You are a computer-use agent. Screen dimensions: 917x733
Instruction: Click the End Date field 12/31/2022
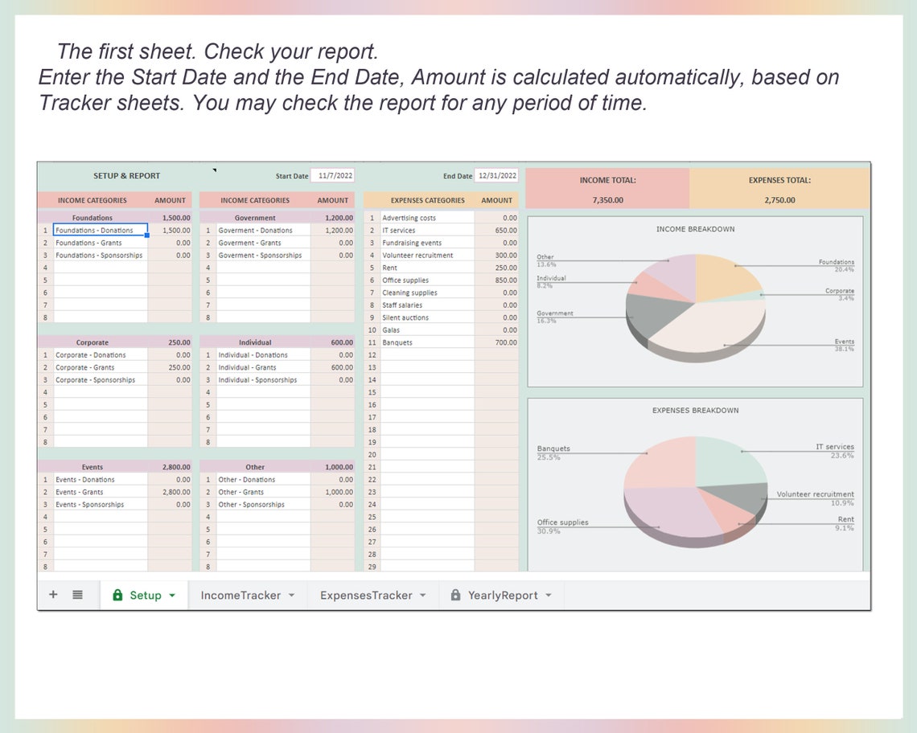496,175
